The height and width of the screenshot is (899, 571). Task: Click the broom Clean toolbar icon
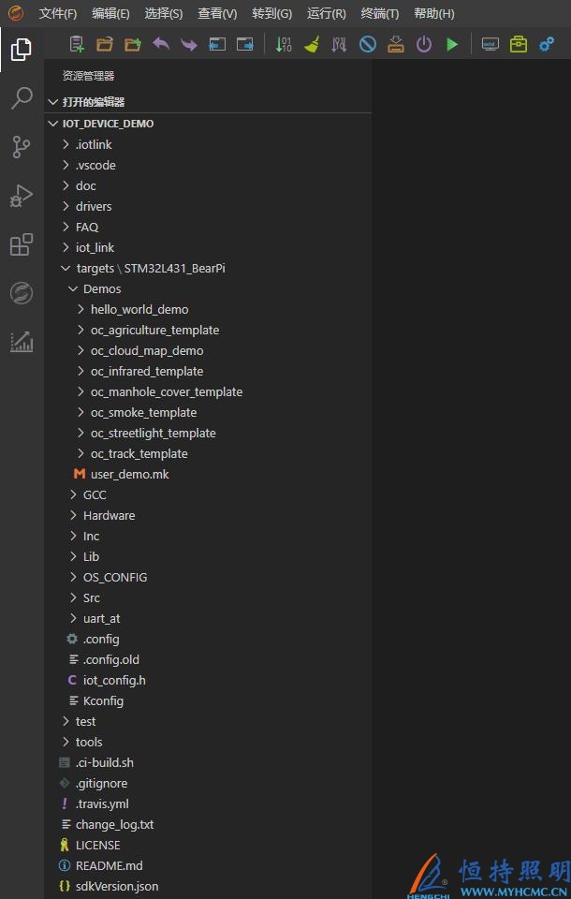click(312, 44)
